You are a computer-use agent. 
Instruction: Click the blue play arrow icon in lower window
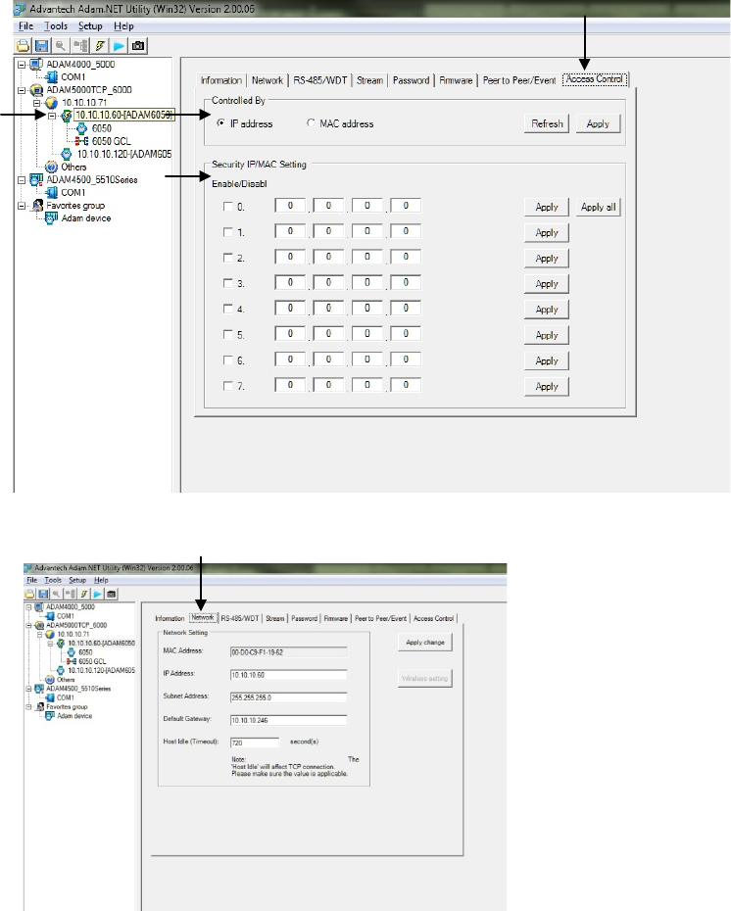[x=98, y=594]
